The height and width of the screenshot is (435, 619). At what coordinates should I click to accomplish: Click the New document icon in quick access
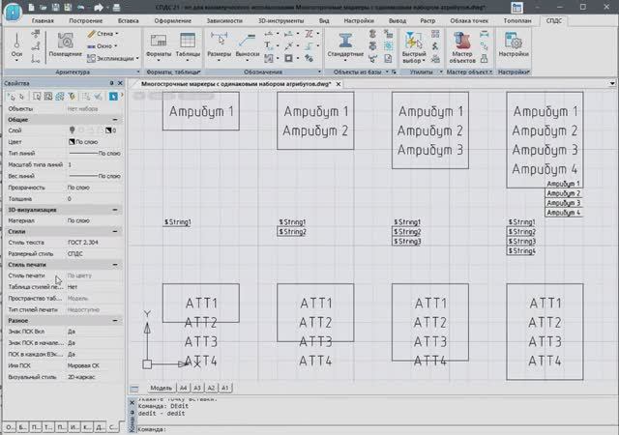(32, 7)
